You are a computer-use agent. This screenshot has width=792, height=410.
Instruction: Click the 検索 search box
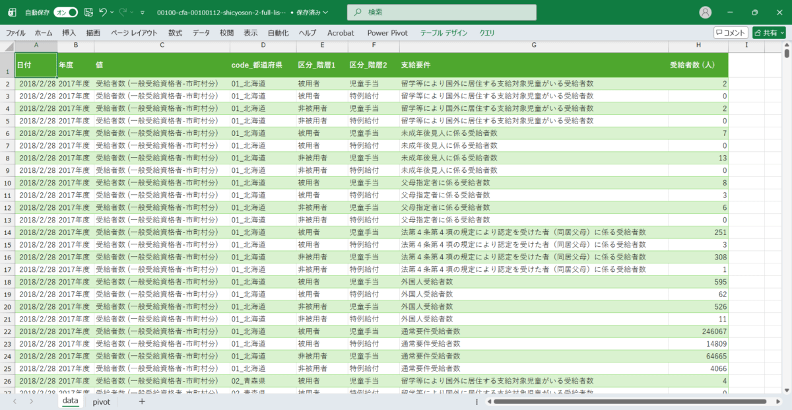[442, 13]
